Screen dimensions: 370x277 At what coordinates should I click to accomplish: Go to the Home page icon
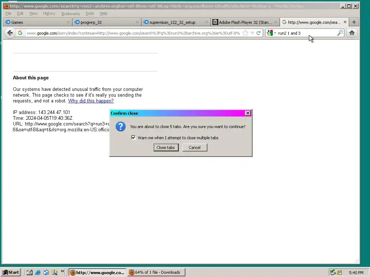point(352,33)
